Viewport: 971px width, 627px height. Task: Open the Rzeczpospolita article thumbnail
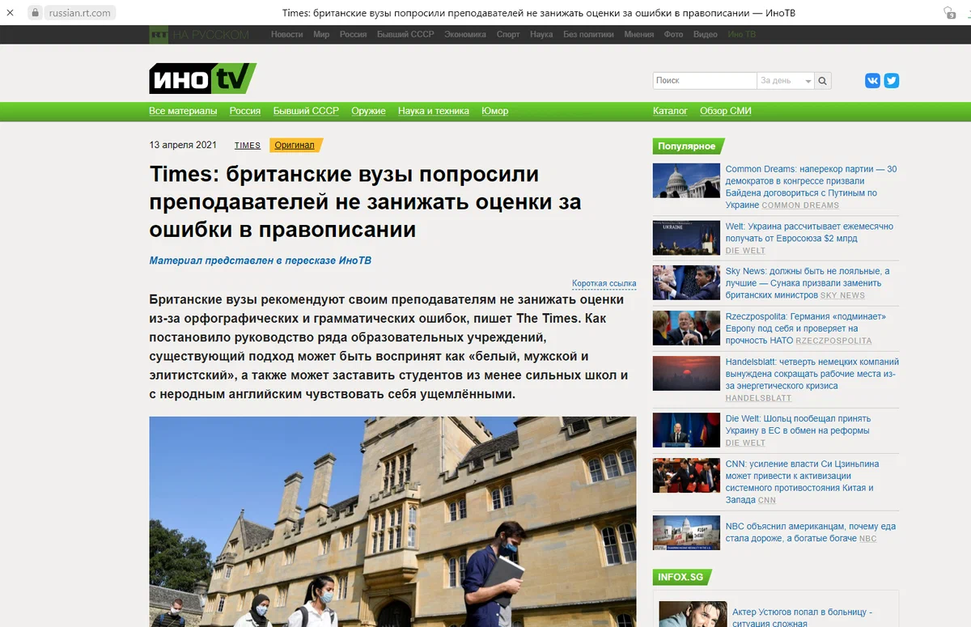click(x=686, y=328)
